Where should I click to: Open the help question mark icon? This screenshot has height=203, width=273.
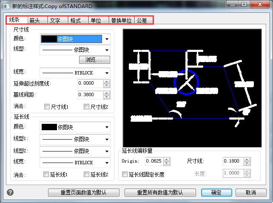point(10,192)
